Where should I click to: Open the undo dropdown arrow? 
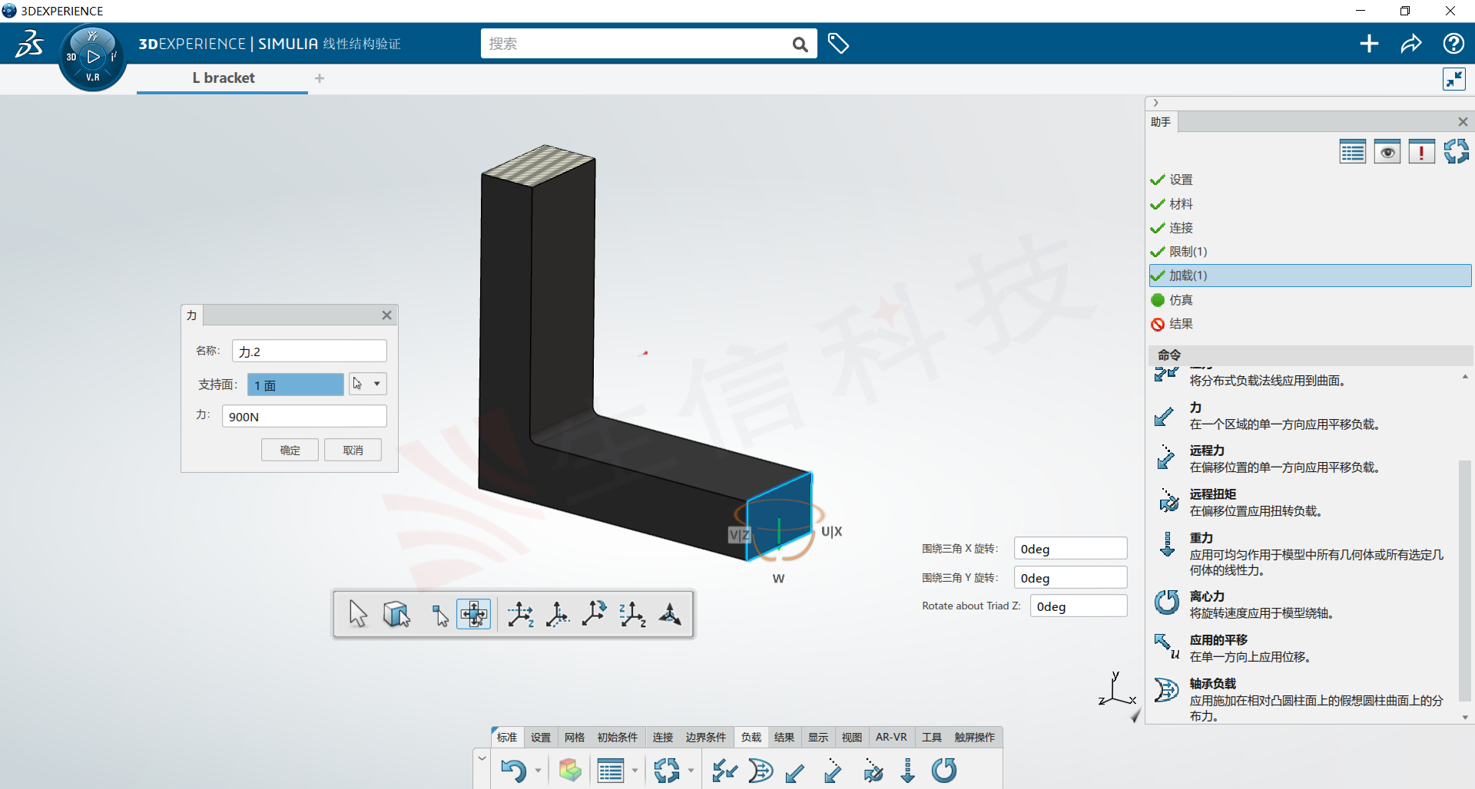pyautogui.click(x=538, y=771)
